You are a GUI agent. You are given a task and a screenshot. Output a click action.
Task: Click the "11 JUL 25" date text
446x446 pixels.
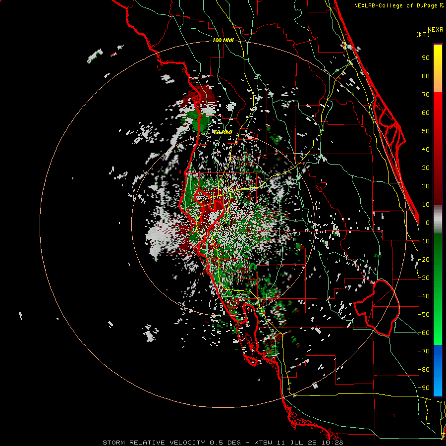(296, 443)
